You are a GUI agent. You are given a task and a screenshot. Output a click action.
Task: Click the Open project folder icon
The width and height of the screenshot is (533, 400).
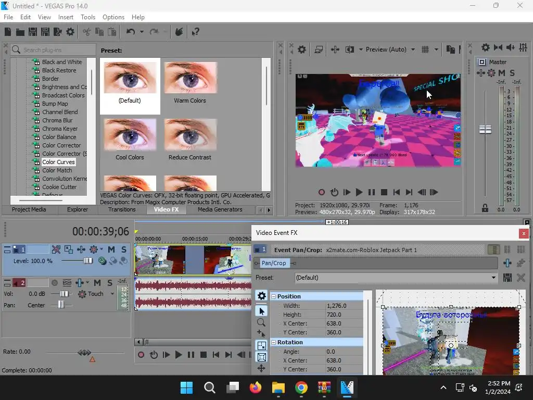20,32
